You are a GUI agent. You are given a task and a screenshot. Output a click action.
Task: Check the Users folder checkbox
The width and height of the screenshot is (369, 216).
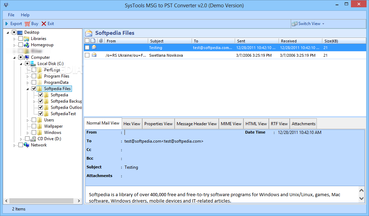(x=34, y=120)
